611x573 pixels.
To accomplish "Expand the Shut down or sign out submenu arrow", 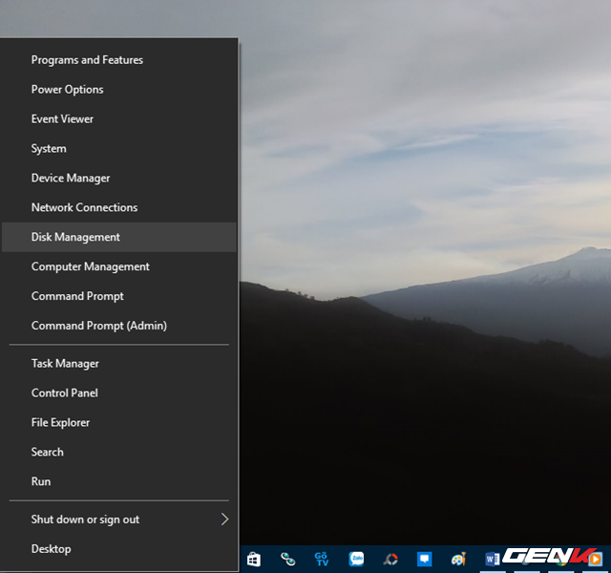I will click(x=225, y=520).
